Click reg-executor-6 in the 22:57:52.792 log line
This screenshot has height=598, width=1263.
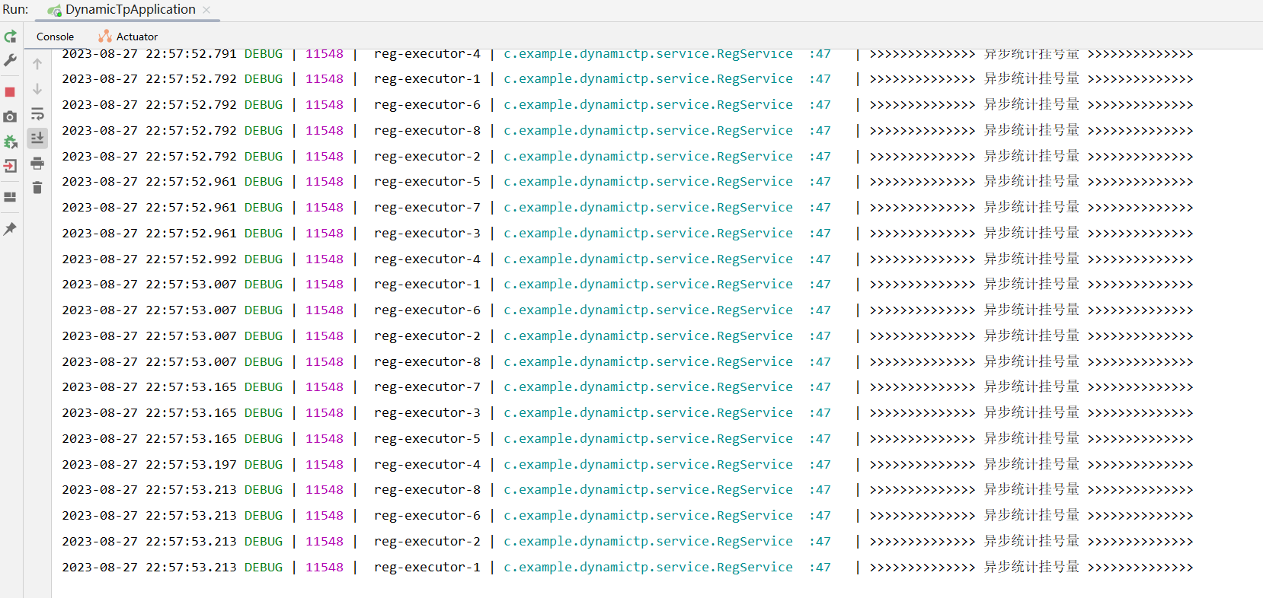(x=427, y=105)
